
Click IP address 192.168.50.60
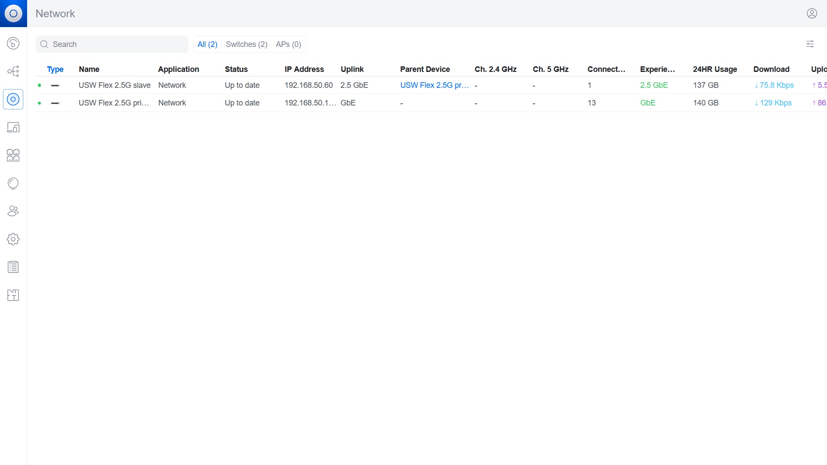[308, 85]
